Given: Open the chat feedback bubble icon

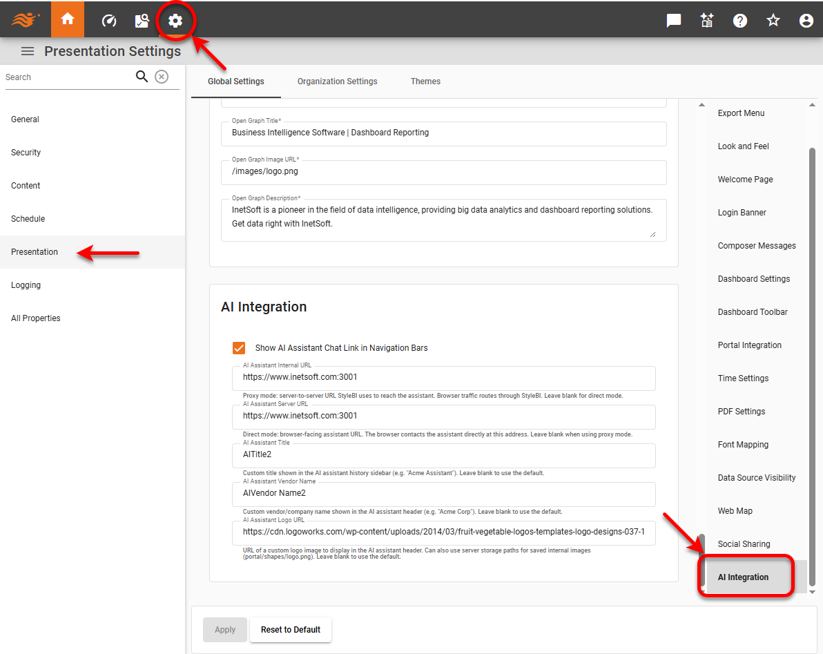Looking at the screenshot, I should coord(673,20).
